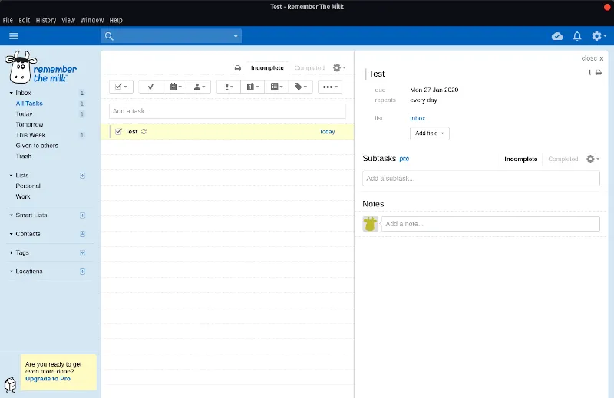Select Today in sidebar
This screenshot has width=614, height=398.
pos(25,114)
